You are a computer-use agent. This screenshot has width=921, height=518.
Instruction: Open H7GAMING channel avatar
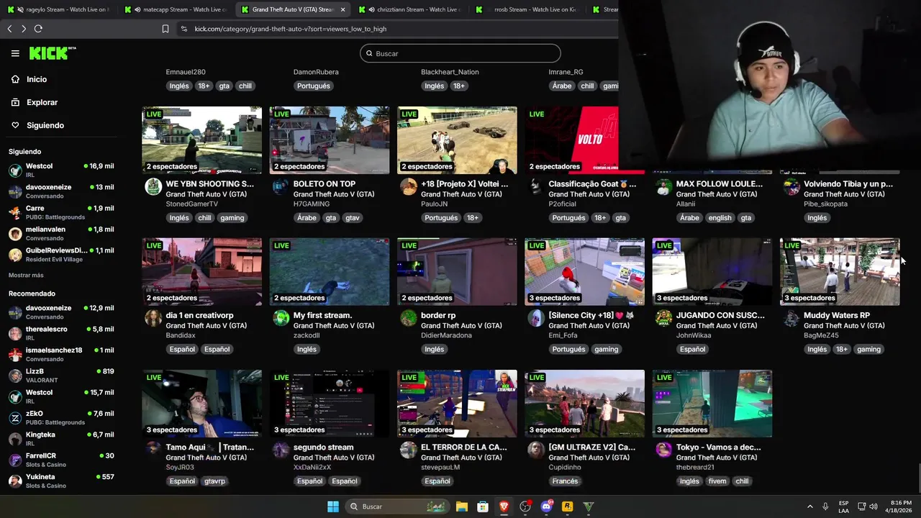281,187
